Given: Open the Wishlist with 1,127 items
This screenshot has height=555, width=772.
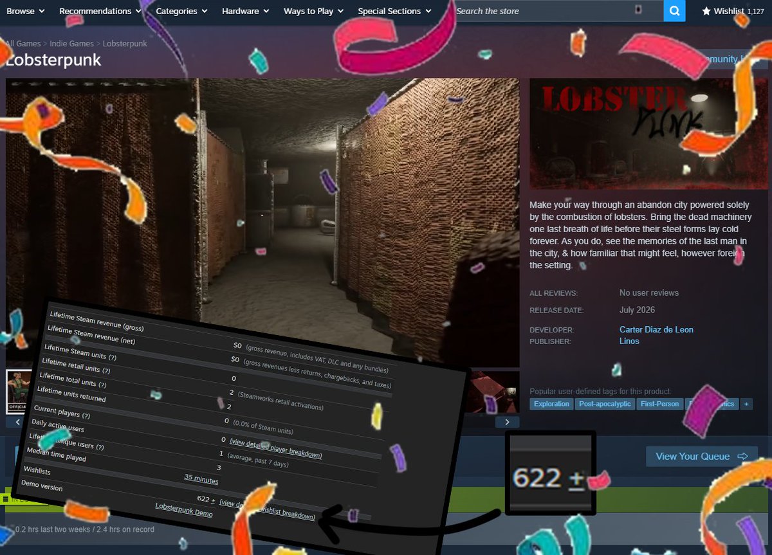Looking at the screenshot, I should (x=732, y=11).
